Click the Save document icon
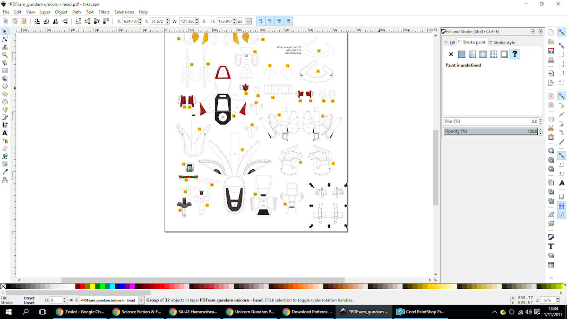 tap(551, 51)
